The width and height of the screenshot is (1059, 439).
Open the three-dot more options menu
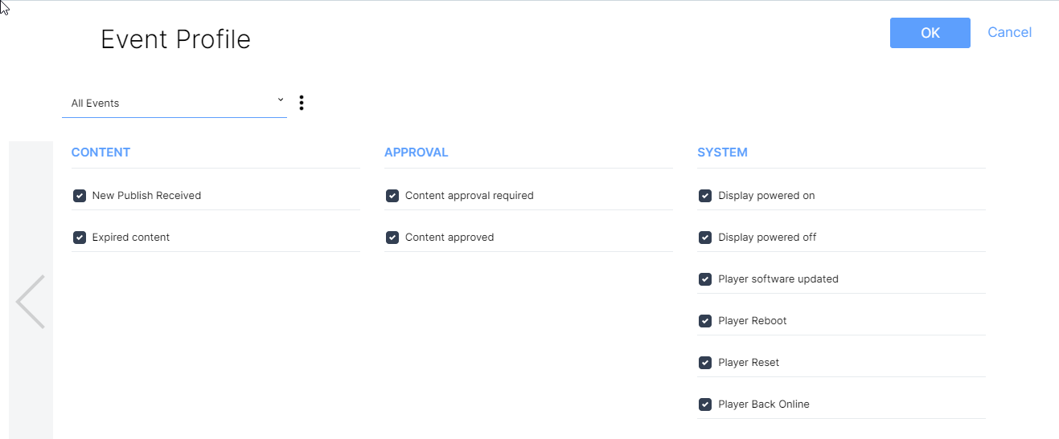click(301, 103)
